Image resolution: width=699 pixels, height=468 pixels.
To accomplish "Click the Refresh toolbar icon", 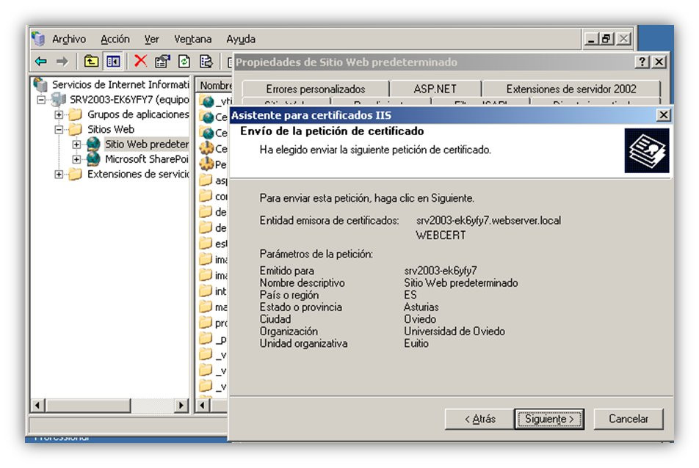I will click(x=184, y=61).
